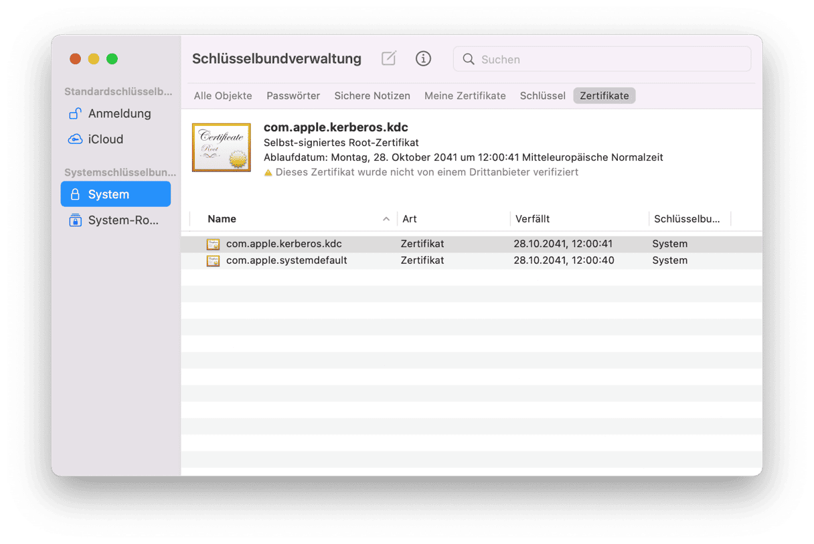Click the com.apple.kerberos.kdc detail heading
814x544 pixels.
pos(336,127)
